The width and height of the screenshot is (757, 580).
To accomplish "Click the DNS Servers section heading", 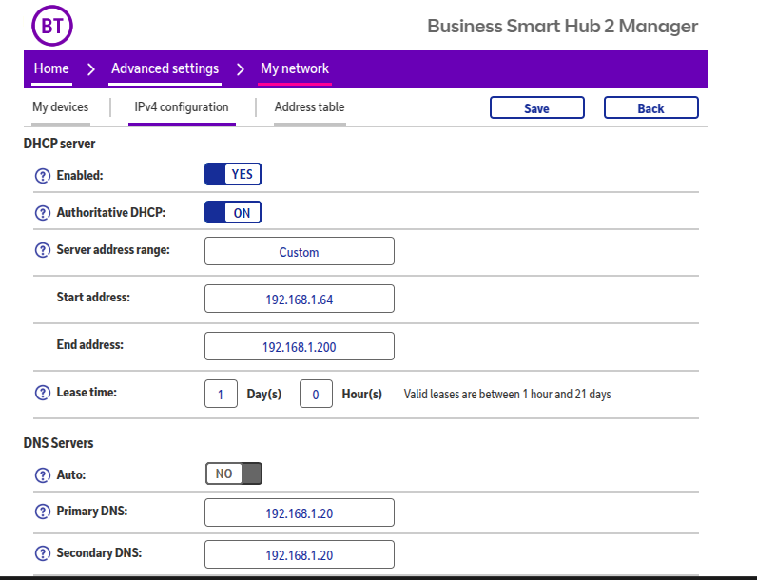I will [58, 443].
